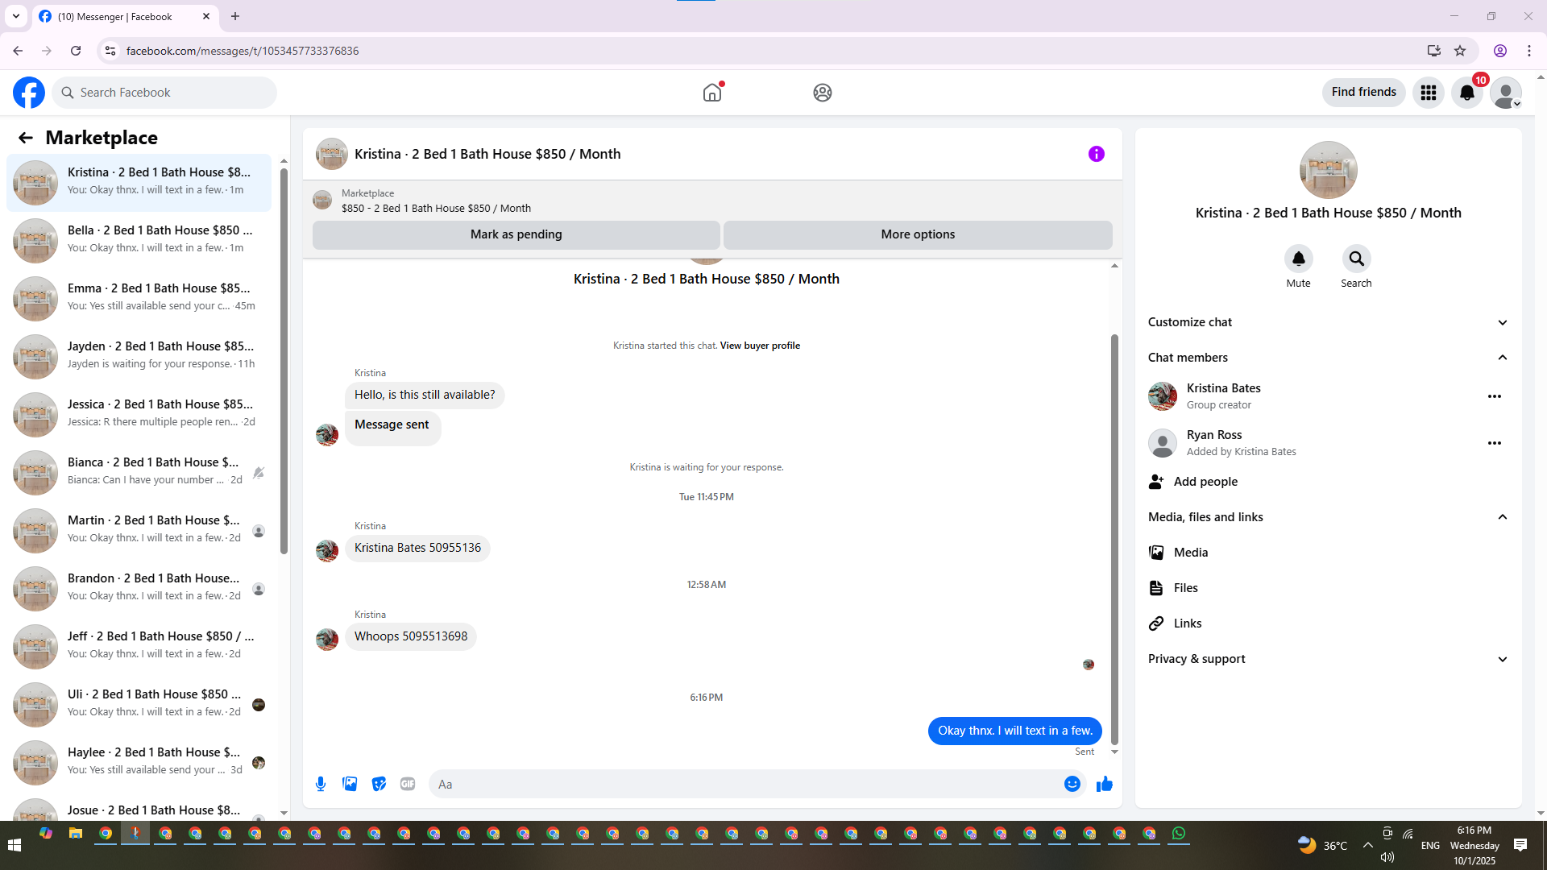
Task: Open the Marketplace listing banner
Action: [x=712, y=201]
